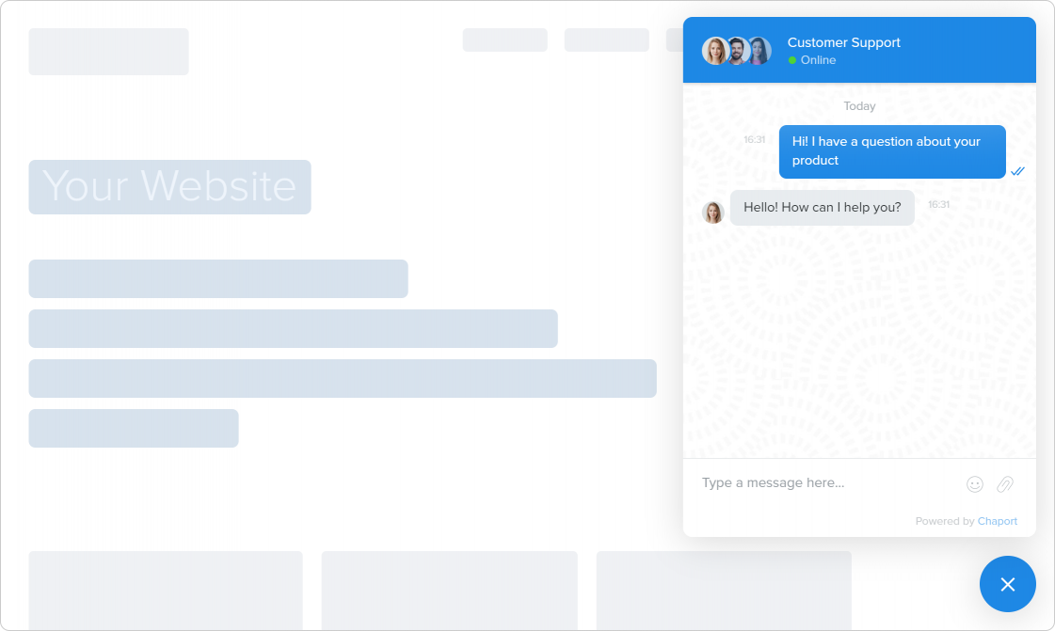Click the 16:31 timestamp beside the visitor message
This screenshot has width=1055, height=631.
(756, 138)
